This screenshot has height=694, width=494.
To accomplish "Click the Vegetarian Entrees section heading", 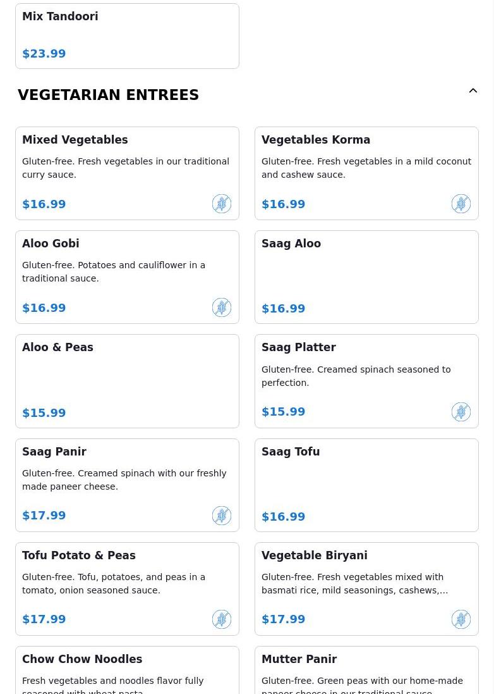I will 108,95.
